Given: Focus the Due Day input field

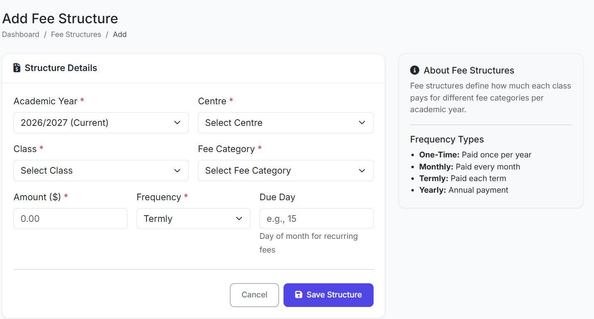Looking at the screenshot, I should click(316, 218).
